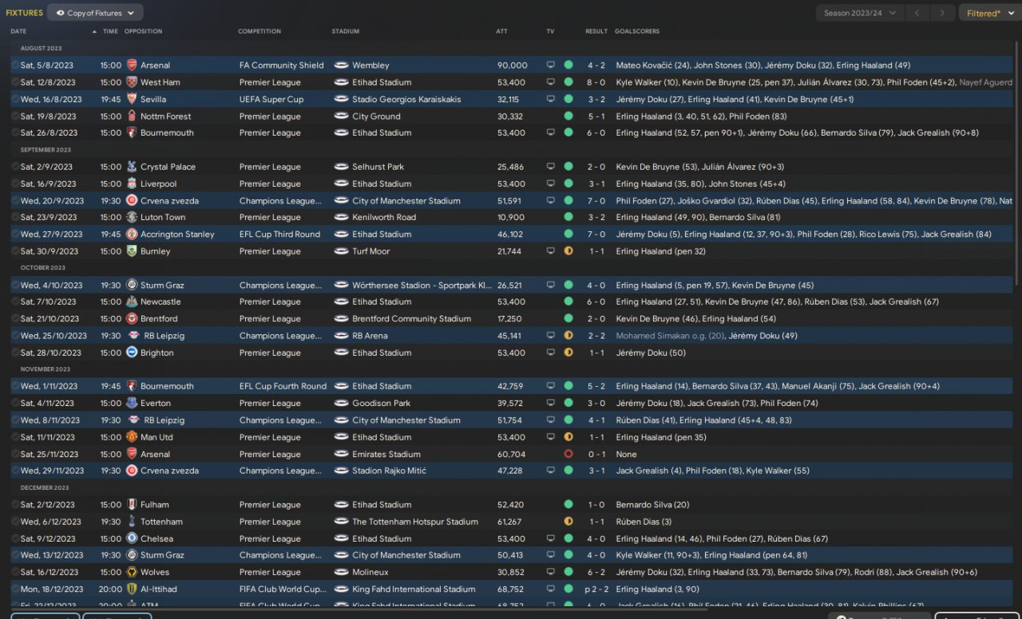Select the Fulham opposition name
Viewport: 1022px width, 619px height.
pos(154,504)
